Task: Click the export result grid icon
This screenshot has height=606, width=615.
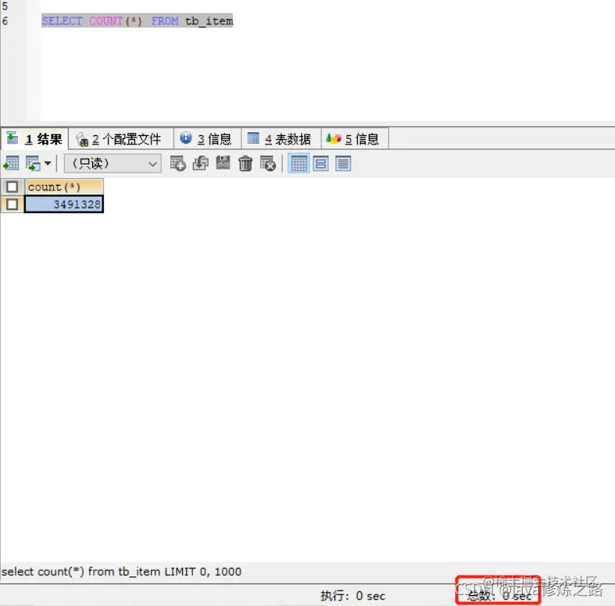Action: (11, 163)
